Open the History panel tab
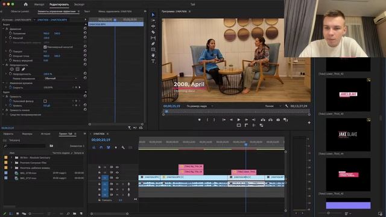This screenshot has width=386, height=217. coord(46,134)
